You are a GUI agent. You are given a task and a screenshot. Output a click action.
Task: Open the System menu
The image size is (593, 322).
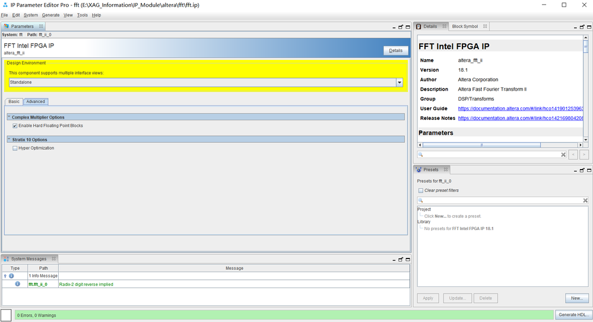click(31, 15)
